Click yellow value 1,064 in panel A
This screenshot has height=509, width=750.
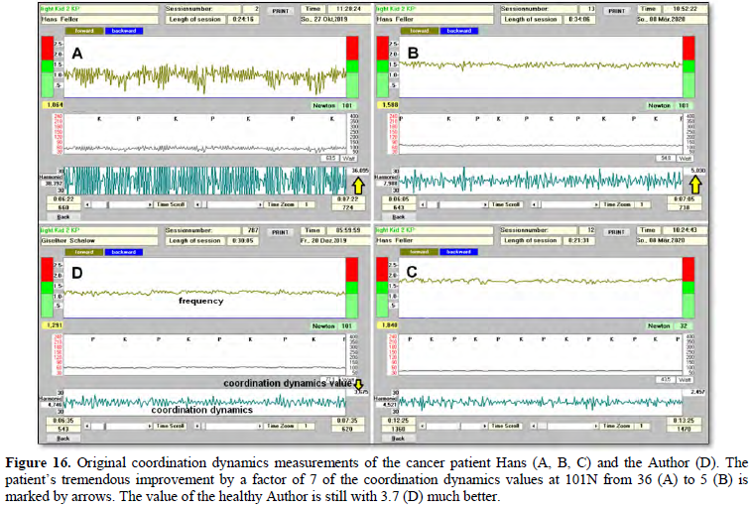pyautogui.click(x=54, y=104)
